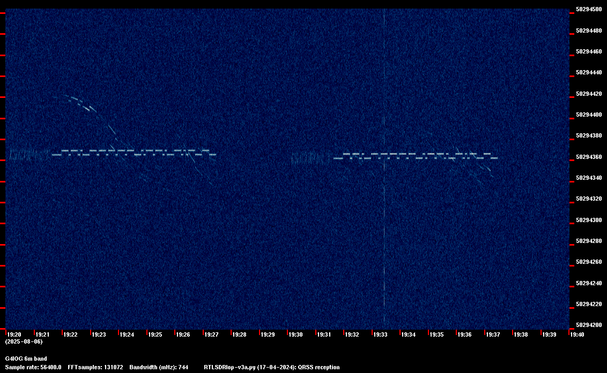This screenshot has height=373, width=607.
Task: Click the 19:32 time axis label
Action: click(x=352, y=334)
